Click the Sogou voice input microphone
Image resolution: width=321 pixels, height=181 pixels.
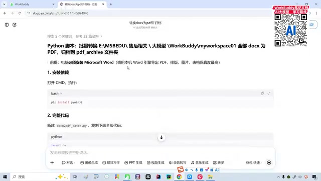tap(197, 170)
